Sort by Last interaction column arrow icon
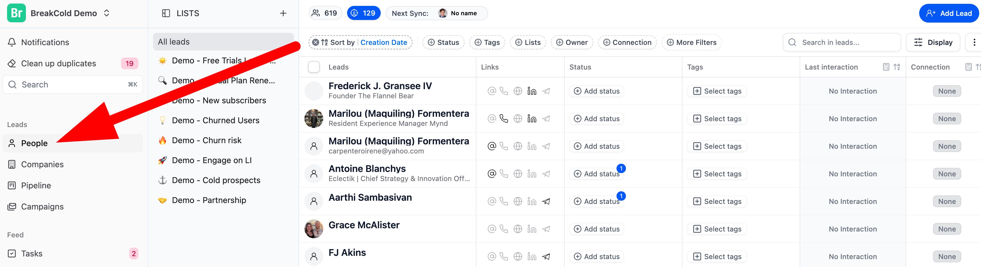The image size is (981, 267). [x=897, y=67]
